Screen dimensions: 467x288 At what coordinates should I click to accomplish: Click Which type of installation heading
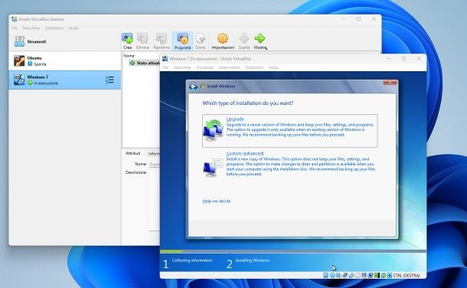[x=248, y=103]
